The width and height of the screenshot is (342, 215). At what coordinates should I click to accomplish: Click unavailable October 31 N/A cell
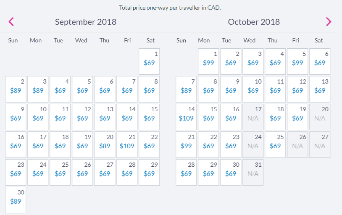(253, 172)
